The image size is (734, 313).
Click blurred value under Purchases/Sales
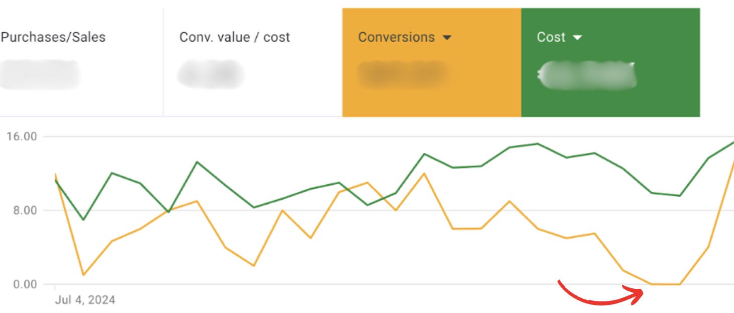(39, 74)
